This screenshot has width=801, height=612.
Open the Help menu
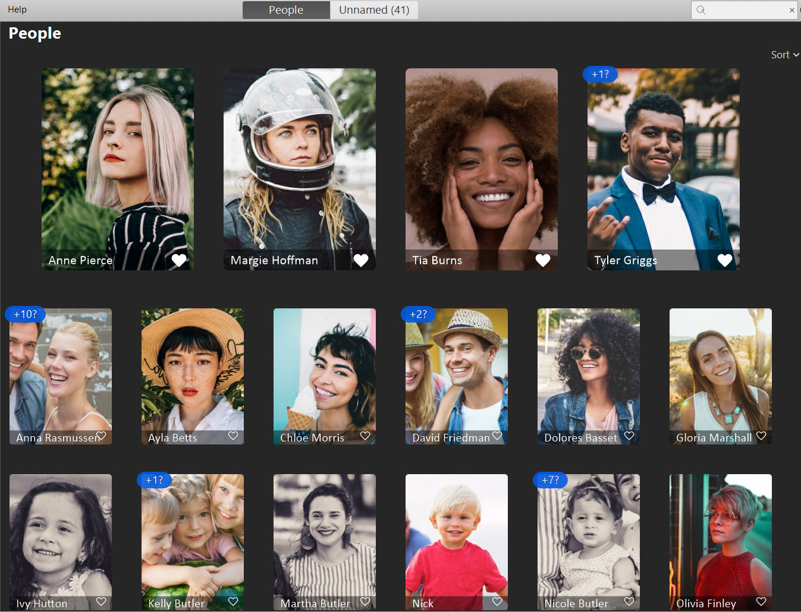click(17, 10)
